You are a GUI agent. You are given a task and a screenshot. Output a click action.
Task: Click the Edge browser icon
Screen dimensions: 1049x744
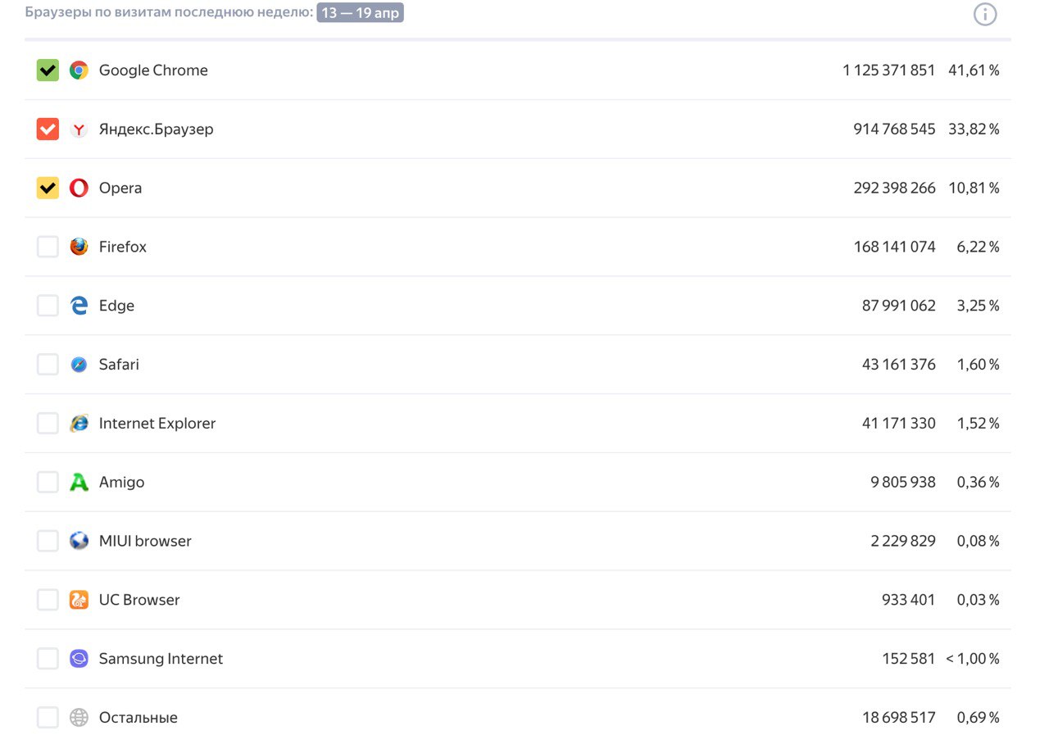pos(79,306)
